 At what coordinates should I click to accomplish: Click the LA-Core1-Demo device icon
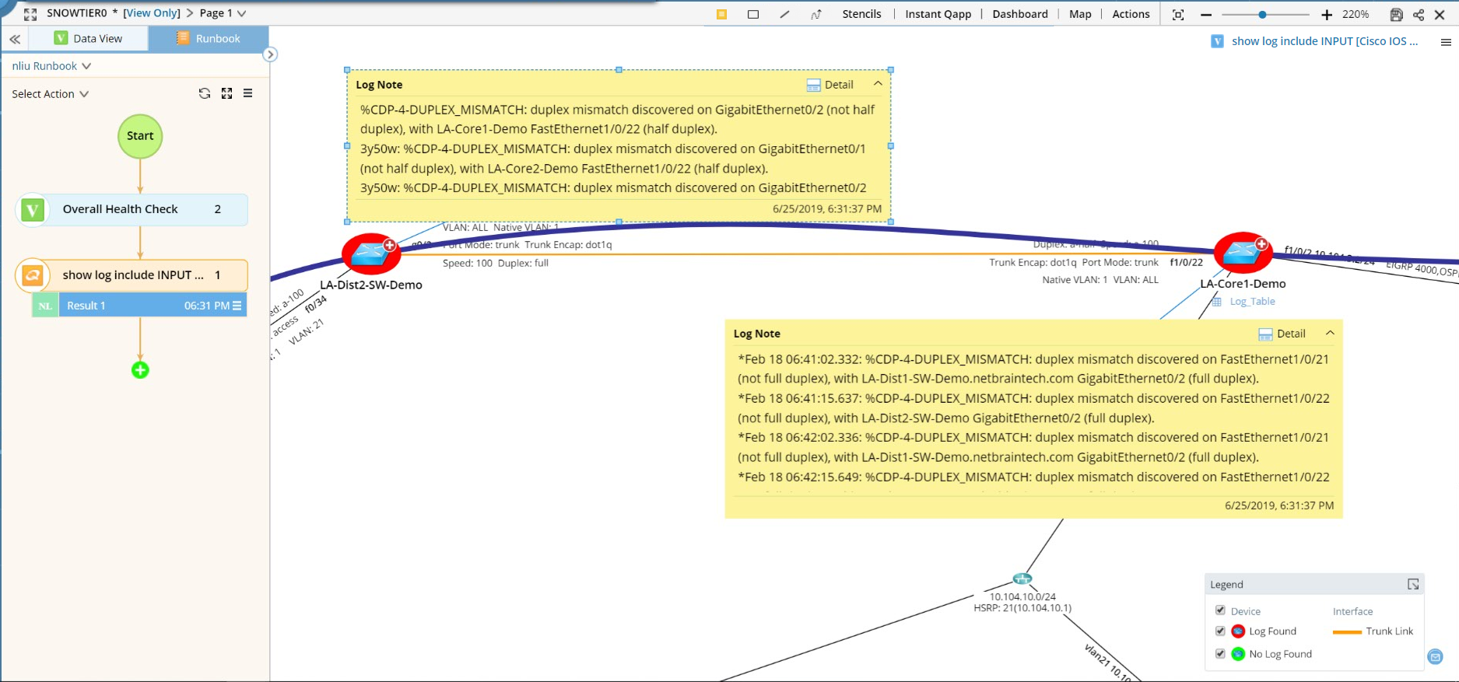[x=1242, y=252]
